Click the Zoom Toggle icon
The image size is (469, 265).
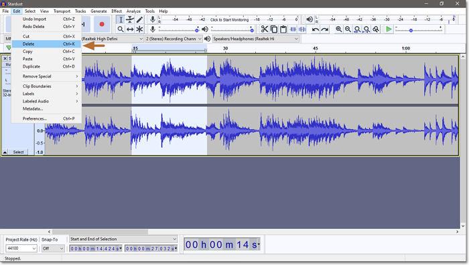pyautogui.click(x=376, y=29)
